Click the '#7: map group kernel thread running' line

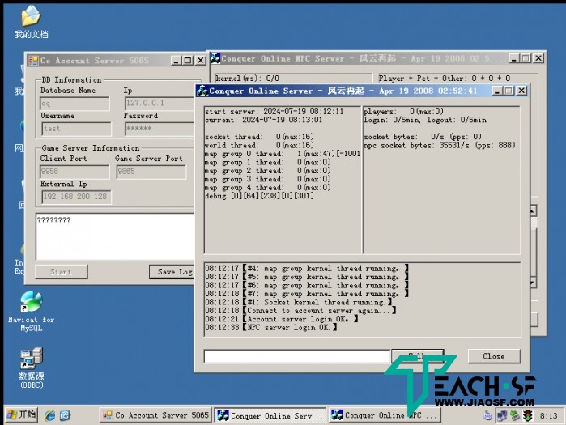tap(307, 294)
